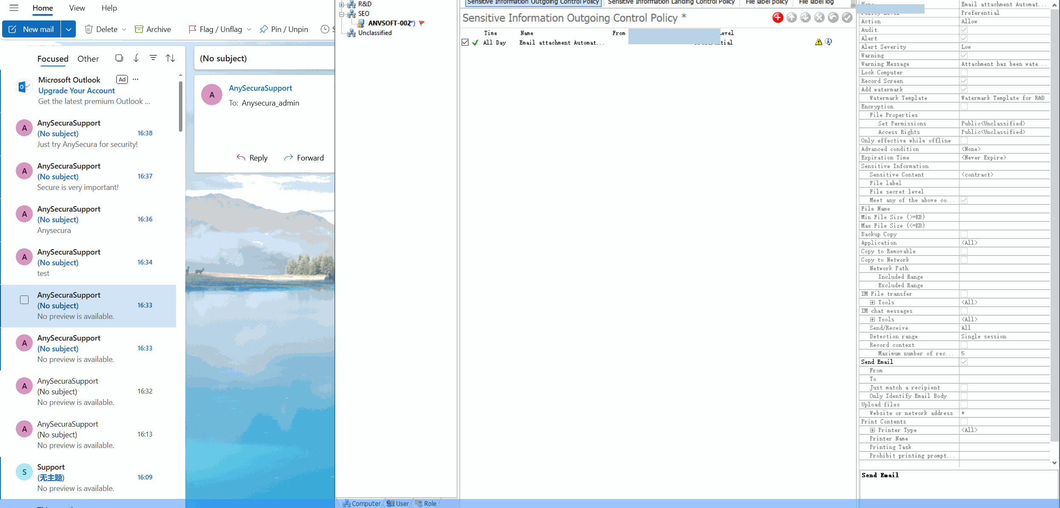Switch to the File label log tab
1060x508 pixels.
[x=815, y=2]
